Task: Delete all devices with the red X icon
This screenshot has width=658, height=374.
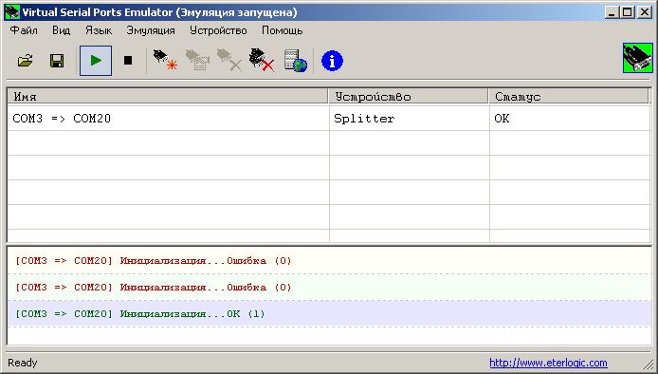Action: [261, 60]
